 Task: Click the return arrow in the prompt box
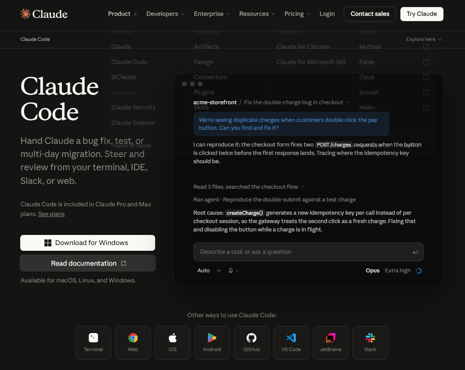[x=415, y=252]
